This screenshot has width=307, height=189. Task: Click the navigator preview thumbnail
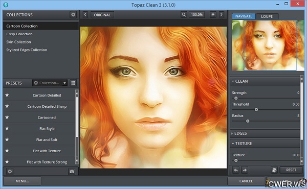click(x=268, y=45)
